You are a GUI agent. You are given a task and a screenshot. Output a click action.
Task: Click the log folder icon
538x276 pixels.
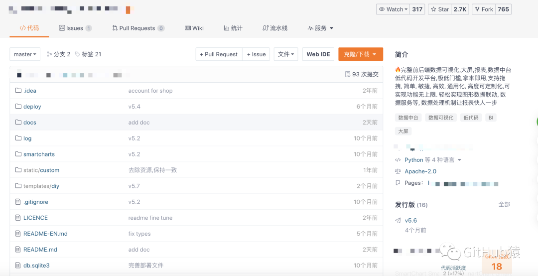(x=18, y=138)
